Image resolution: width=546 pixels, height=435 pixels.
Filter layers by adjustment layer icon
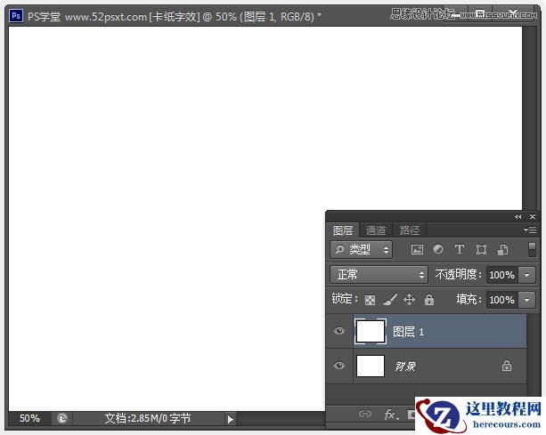[438, 249]
